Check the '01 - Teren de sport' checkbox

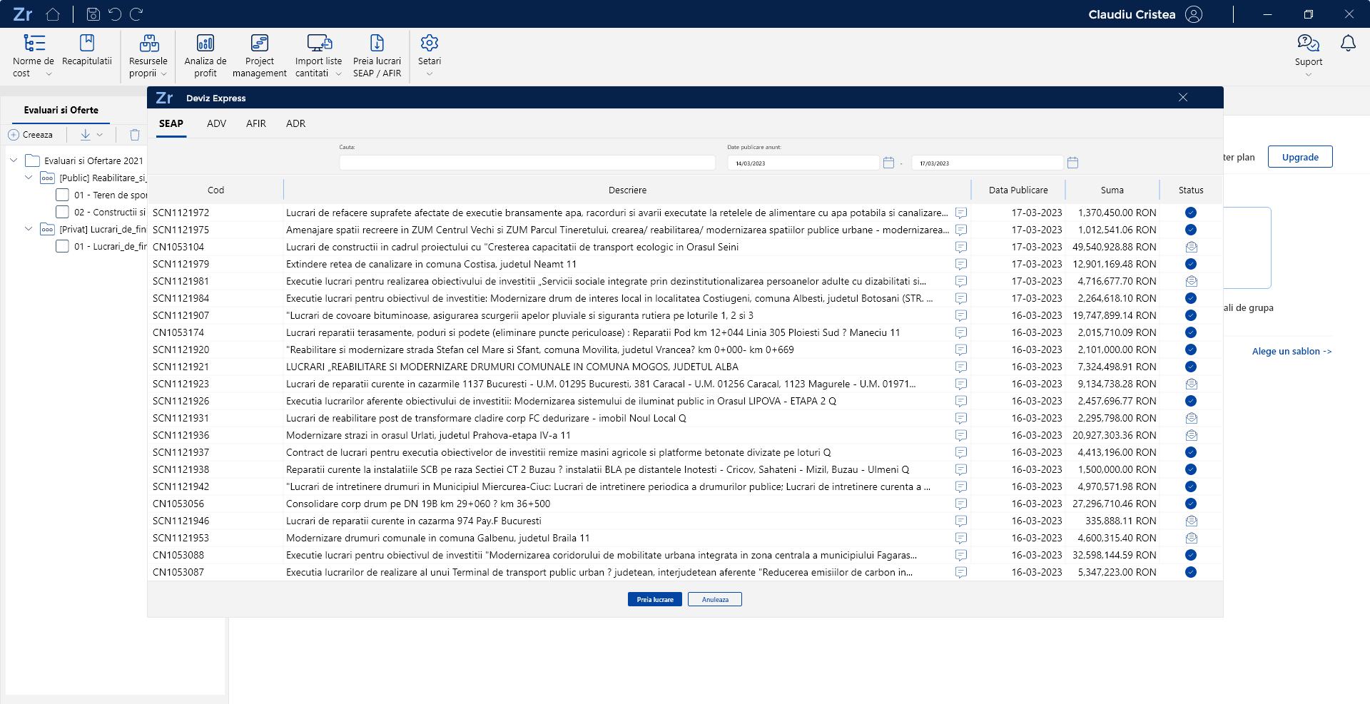63,195
